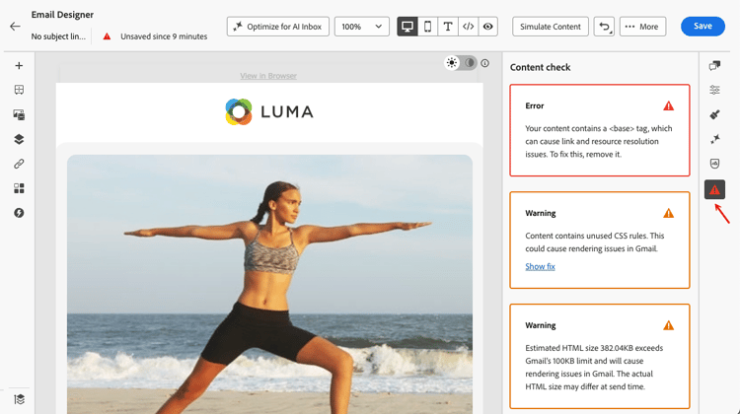This screenshot has width=740, height=414.
Task: Toggle the preview eye icon
Action: point(488,27)
